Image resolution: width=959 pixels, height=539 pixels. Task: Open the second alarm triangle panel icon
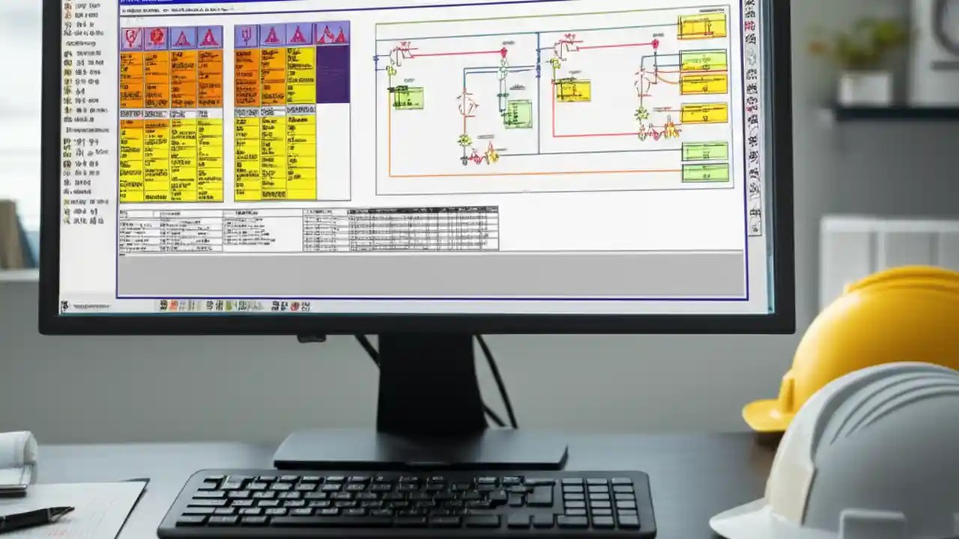coord(208,35)
